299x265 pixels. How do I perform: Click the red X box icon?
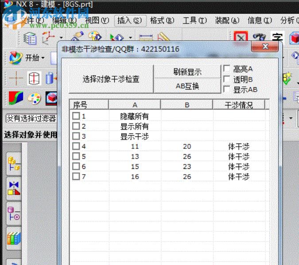point(241,36)
